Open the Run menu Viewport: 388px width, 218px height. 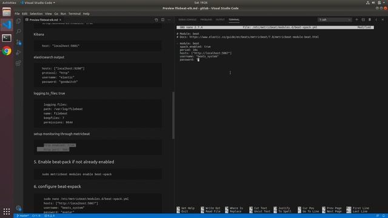[63, 14]
